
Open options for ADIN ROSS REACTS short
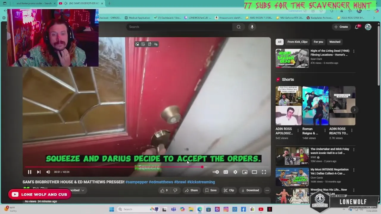click(352, 130)
